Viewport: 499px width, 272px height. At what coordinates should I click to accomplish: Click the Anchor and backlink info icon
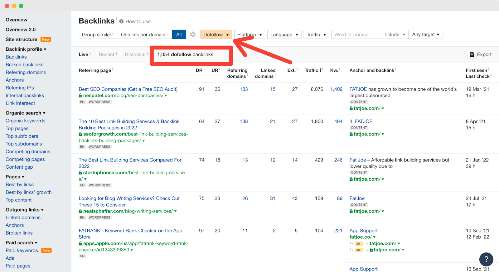[x=396, y=69]
